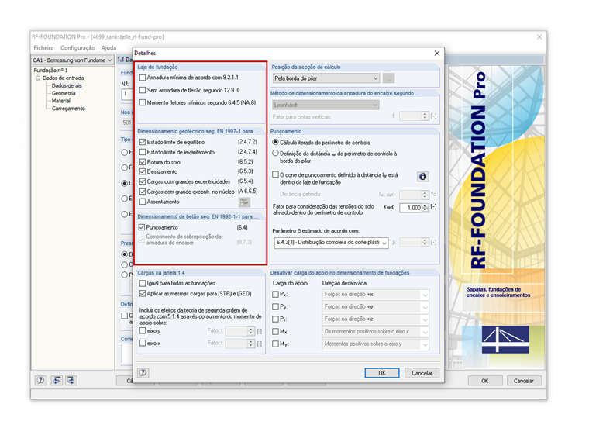
Task: Open the Ficheiro menu
Action: click(x=43, y=48)
